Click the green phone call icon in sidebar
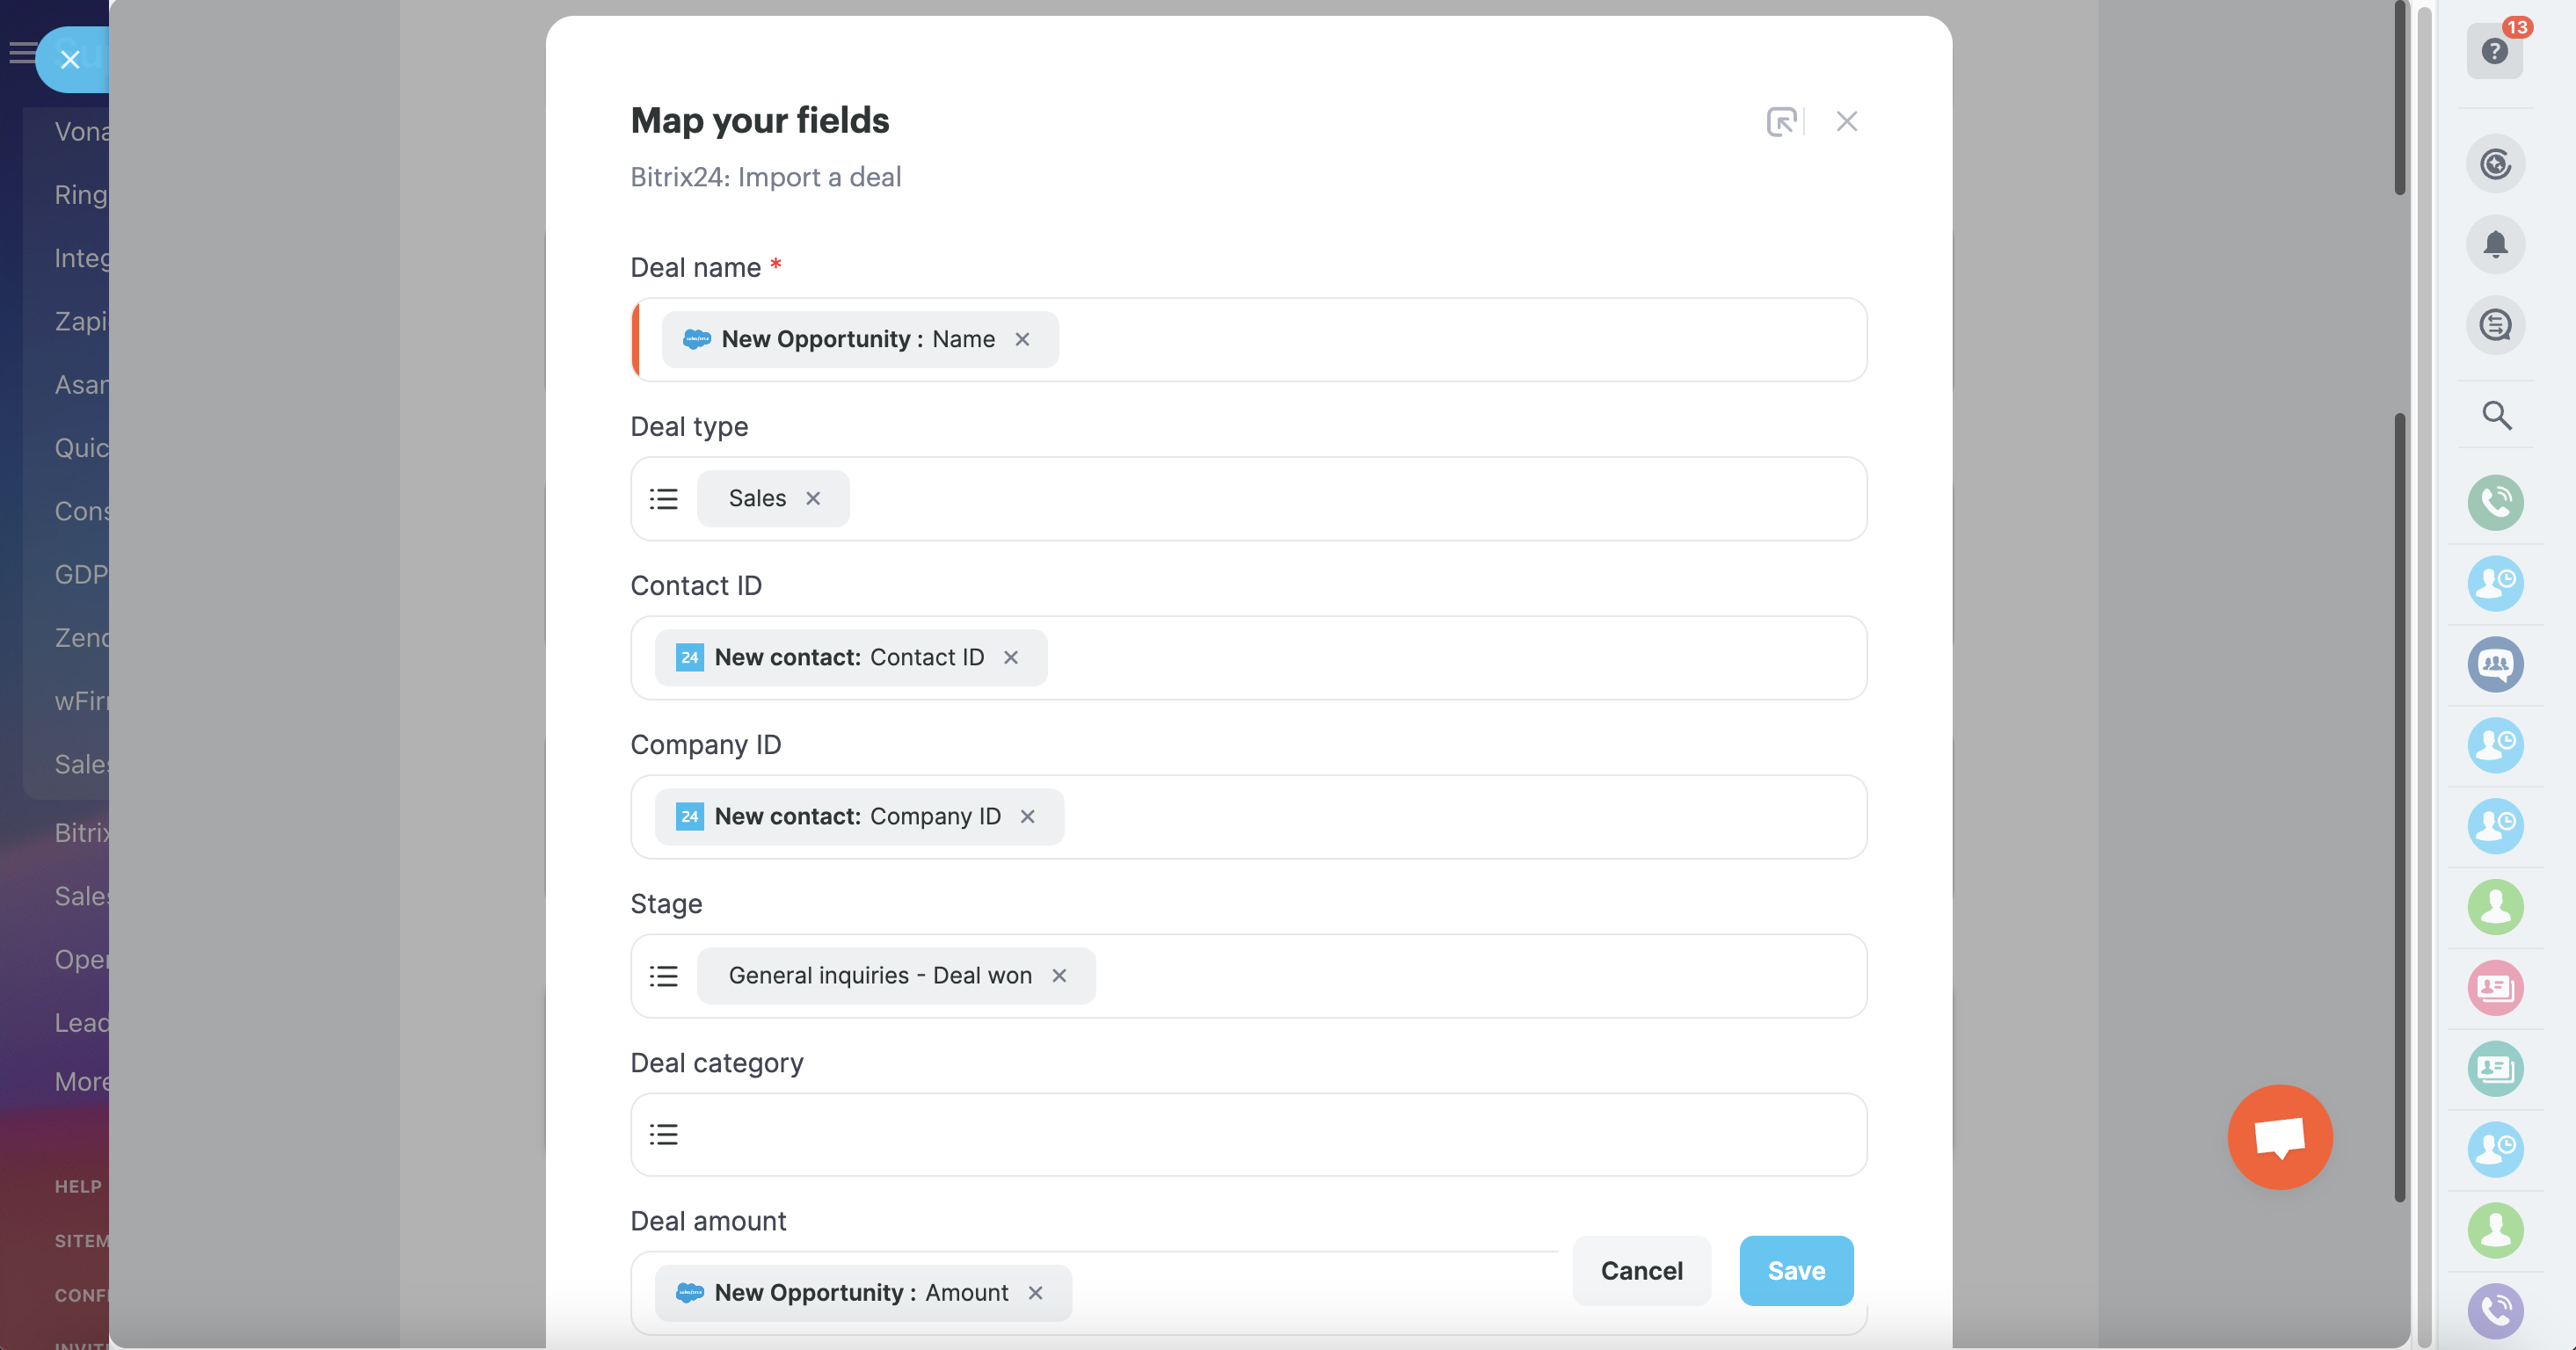The image size is (2576, 1350). click(x=2495, y=503)
